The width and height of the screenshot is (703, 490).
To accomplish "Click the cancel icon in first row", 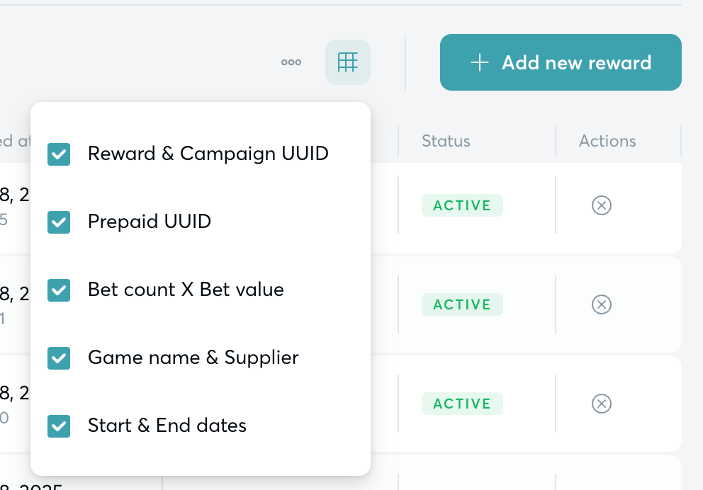I will point(601,205).
